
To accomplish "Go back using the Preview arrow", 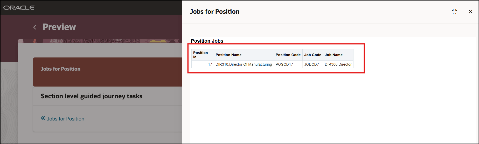I will (34, 27).
